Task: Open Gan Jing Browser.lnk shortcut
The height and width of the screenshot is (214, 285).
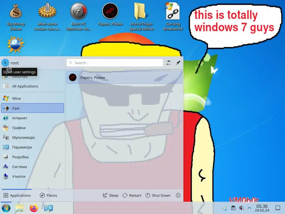Action: [173, 17]
